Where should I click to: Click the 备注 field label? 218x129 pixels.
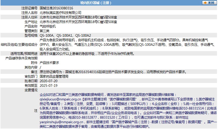(34, 72)
